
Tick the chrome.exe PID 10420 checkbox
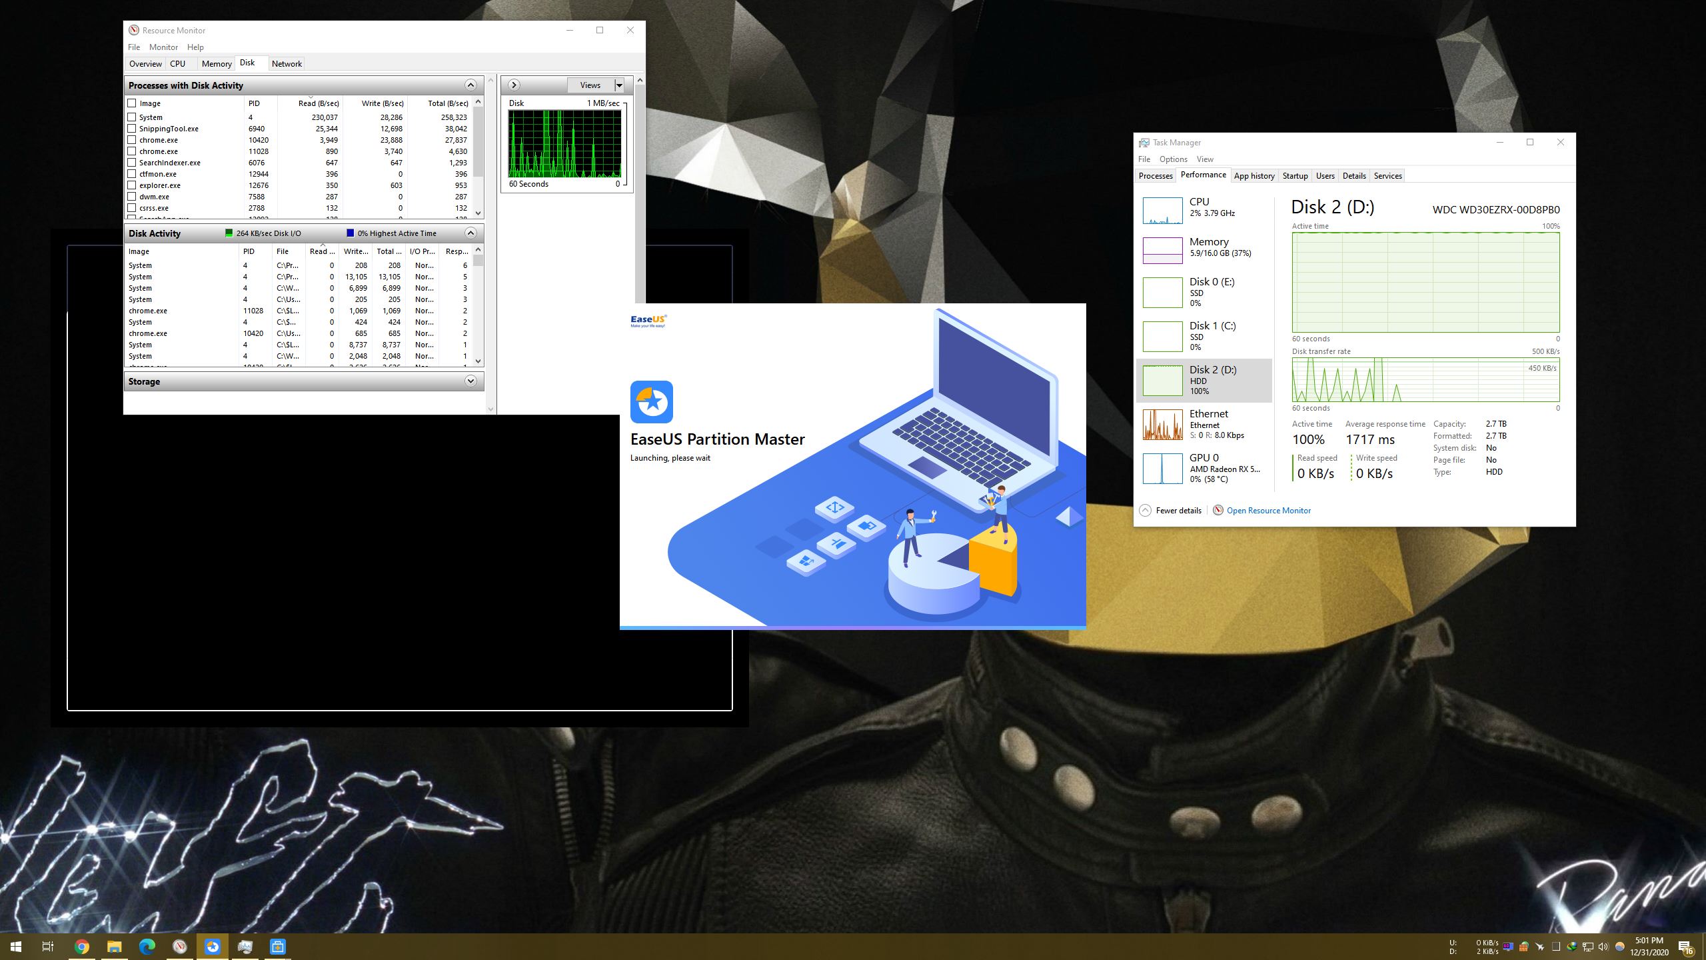[132, 140]
